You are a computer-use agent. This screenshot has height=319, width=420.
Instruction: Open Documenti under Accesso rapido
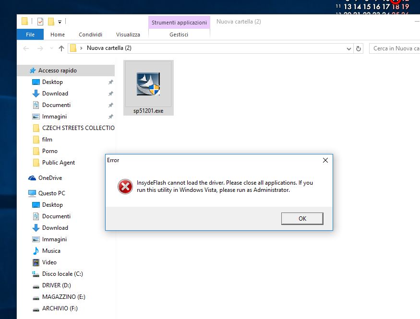56,105
